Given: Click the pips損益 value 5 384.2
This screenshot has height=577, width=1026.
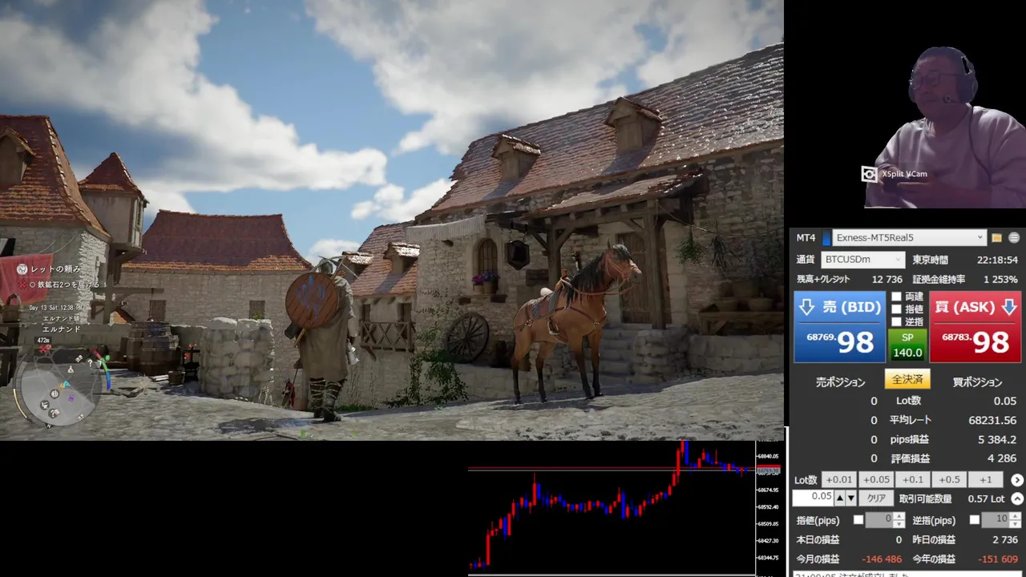Looking at the screenshot, I should click(x=997, y=440).
